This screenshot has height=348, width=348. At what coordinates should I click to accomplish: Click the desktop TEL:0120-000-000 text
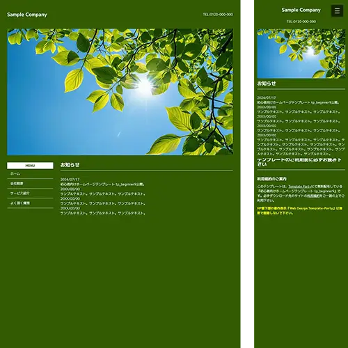[x=218, y=15]
